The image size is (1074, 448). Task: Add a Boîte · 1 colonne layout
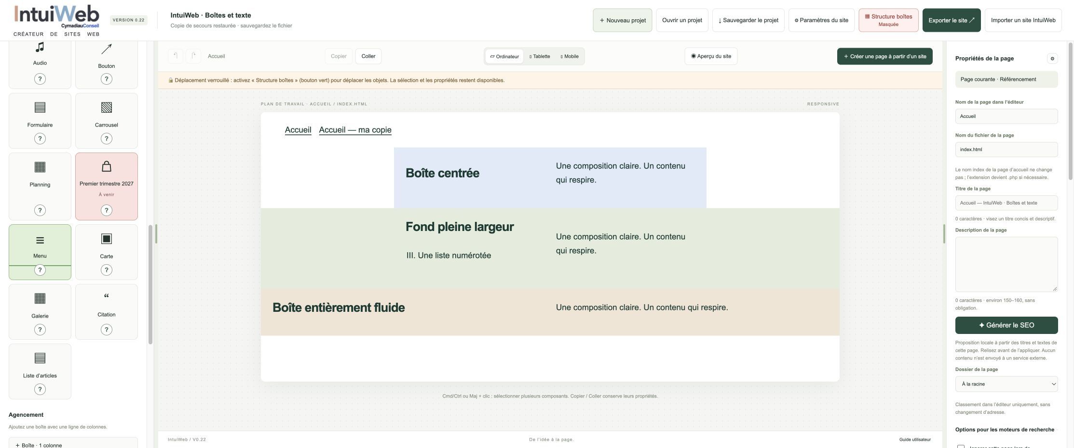[73, 444]
